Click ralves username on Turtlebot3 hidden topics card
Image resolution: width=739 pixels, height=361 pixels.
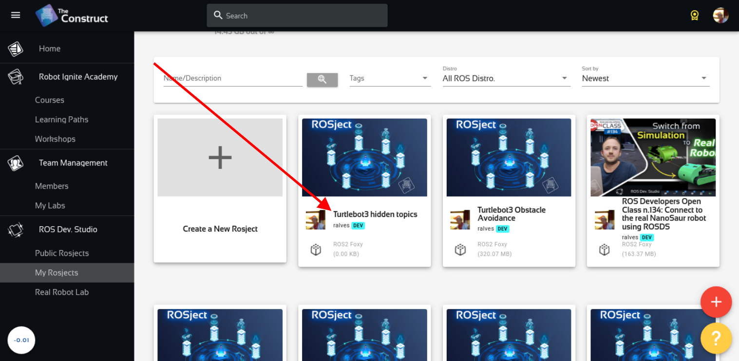tap(341, 226)
